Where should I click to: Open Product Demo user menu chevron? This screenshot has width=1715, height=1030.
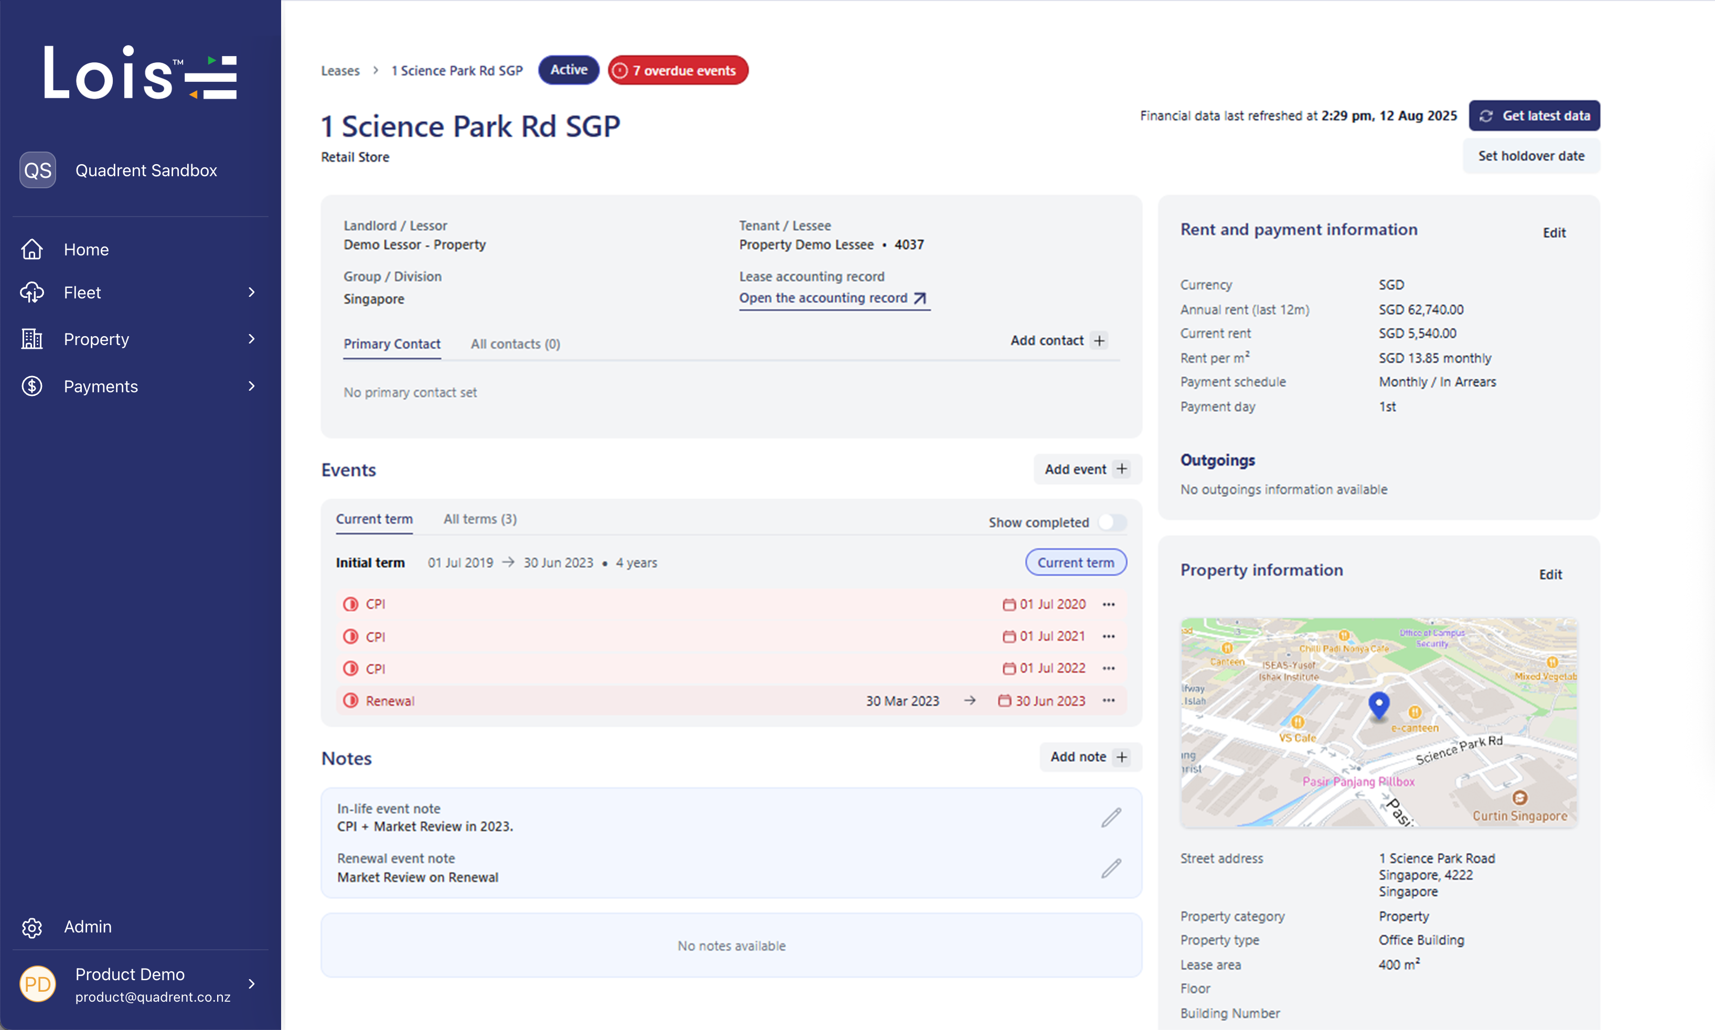coord(251,983)
